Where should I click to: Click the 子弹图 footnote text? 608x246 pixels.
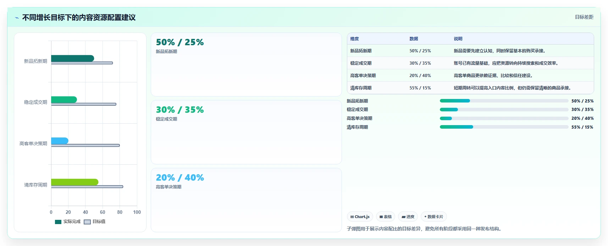pyautogui.click(x=425, y=229)
